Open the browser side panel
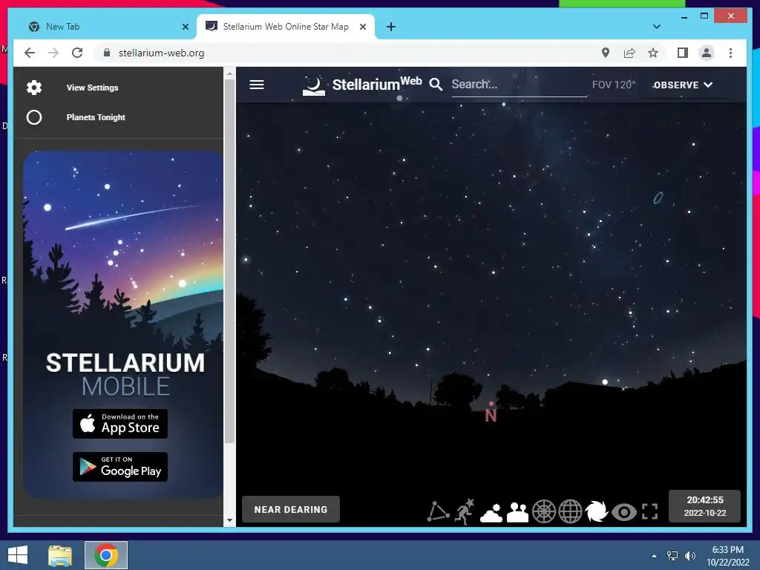The image size is (760, 570). coord(683,53)
